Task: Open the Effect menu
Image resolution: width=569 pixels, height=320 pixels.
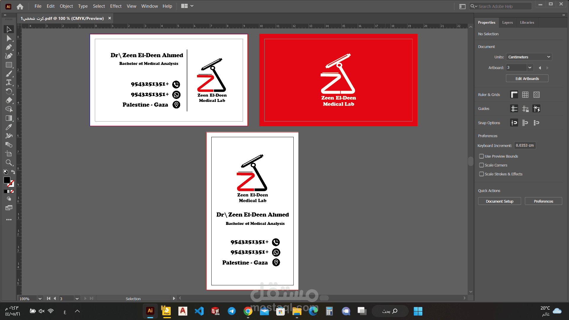Action: [116, 6]
